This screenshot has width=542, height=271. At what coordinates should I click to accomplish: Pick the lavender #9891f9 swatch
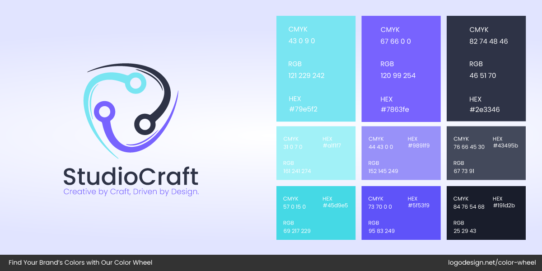[401, 153]
